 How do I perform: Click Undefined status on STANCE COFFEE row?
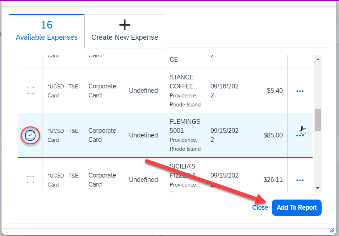click(143, 91)
